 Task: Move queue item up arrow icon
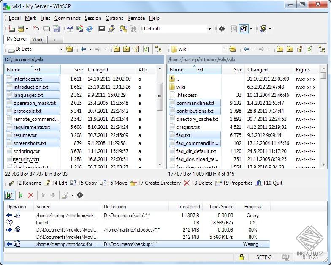43,195
